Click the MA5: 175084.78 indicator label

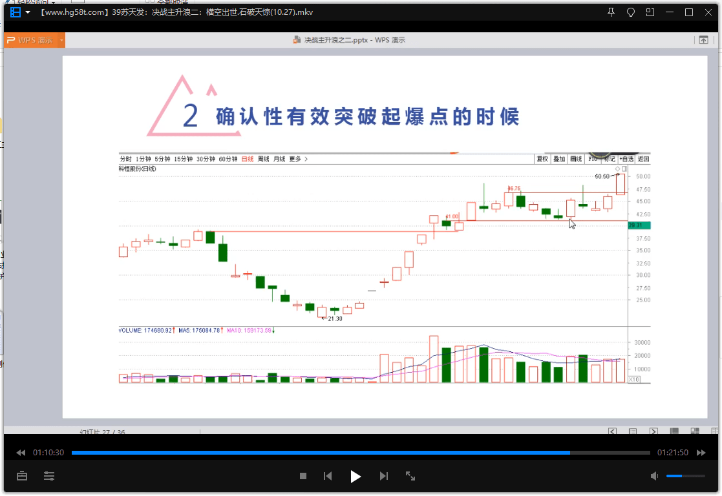[x=199, y=331]
